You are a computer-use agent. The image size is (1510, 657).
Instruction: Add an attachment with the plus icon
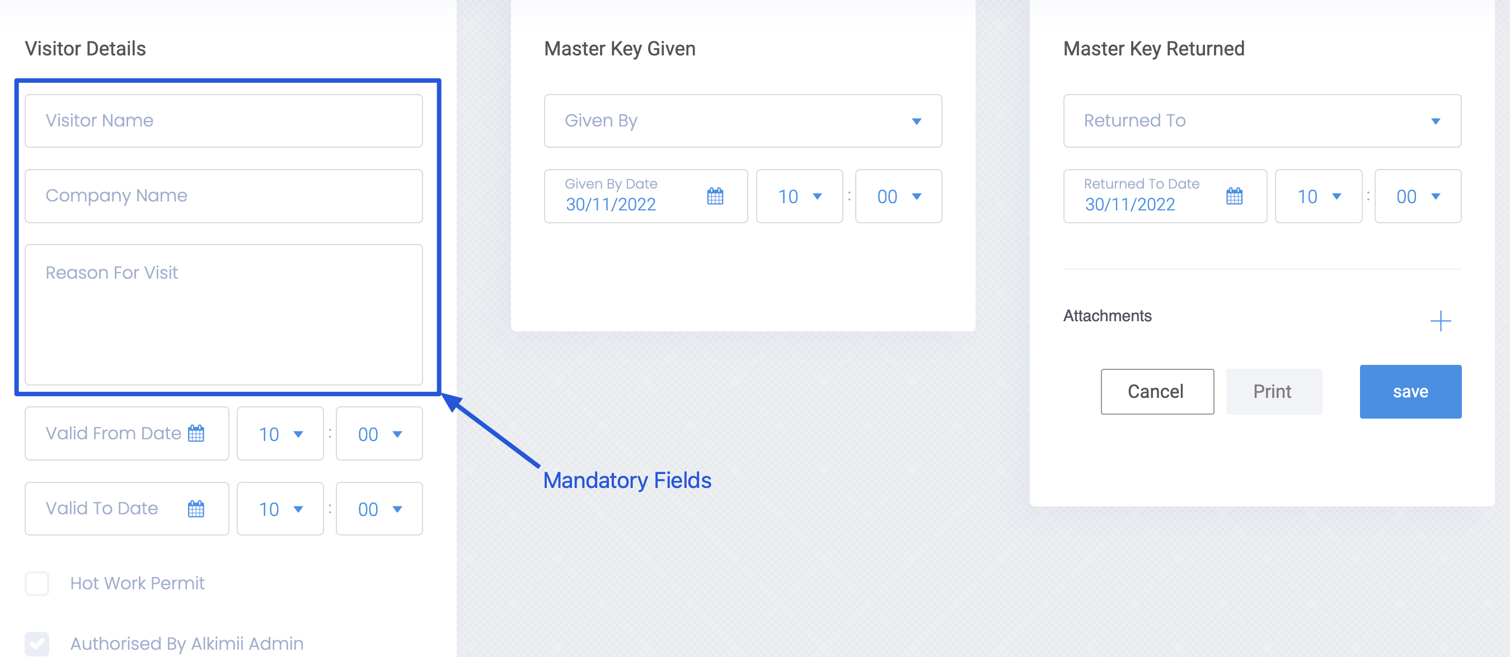(x=1439, y=321)
